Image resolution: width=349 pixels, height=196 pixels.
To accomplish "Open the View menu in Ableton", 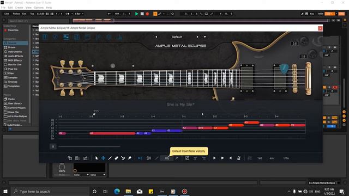I will (x=28, y=8).
